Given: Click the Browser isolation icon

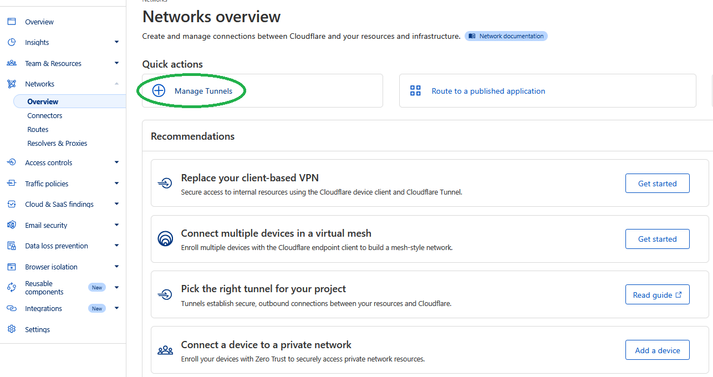Looking at the screenshot, I should point(12,267).
